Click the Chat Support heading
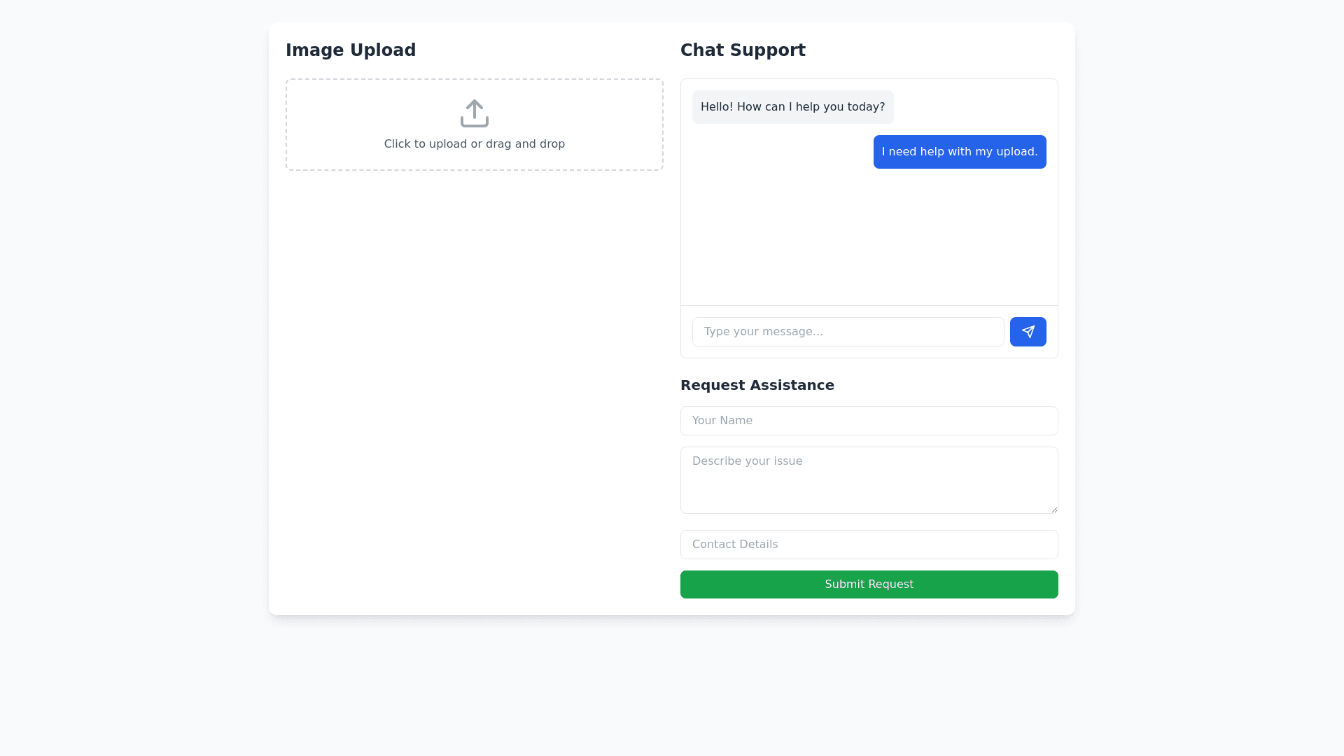The height and width of the screenshot is (756, 1344). (x=743, y=50)
